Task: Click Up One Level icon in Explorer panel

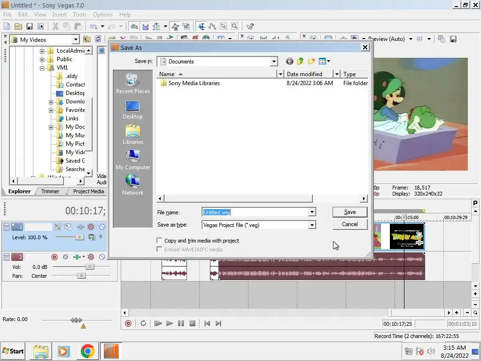Action: coord(87,39)
